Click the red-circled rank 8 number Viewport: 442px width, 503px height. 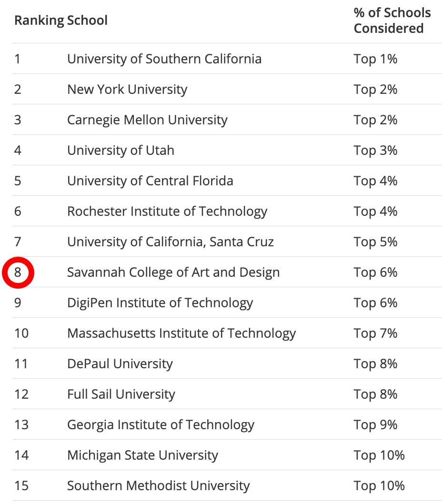point(18,272)
